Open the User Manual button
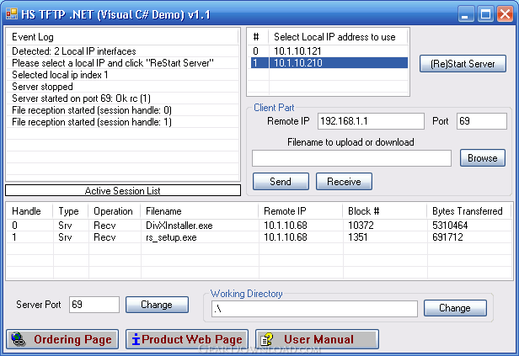 317,339
